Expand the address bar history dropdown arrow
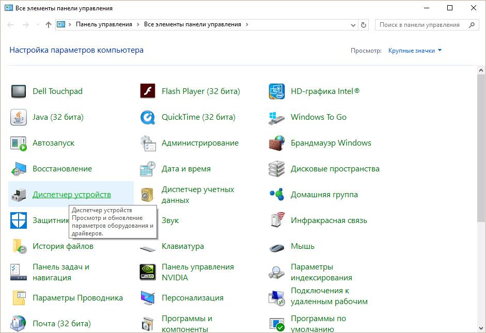Image resolution: width=486 pixels, height=333 pixels. click(353, 25)
